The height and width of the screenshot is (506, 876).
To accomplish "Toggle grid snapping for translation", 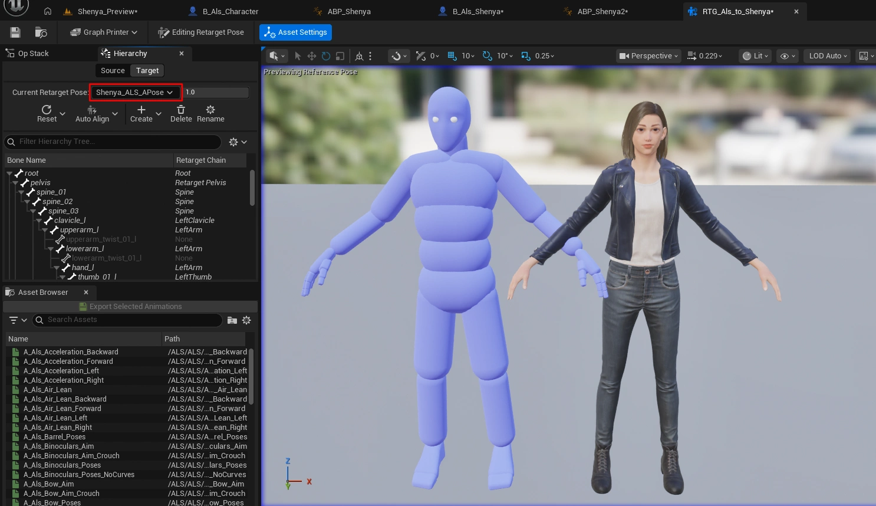I will point(452,56).
